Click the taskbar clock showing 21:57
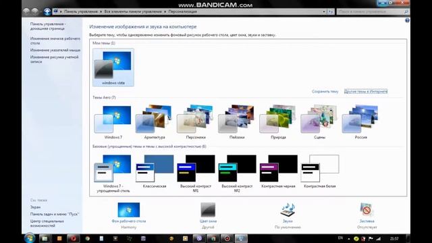The image size is (432, 243). click(394, 238)
